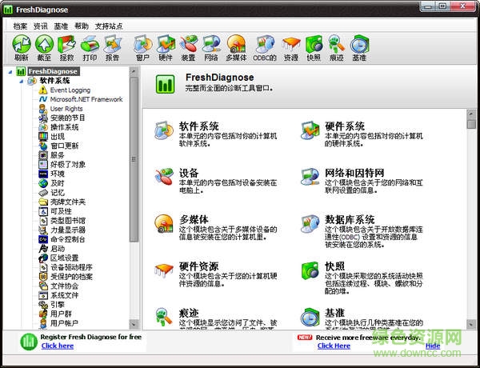Collapse the 软件系统 tree branch

pos(21,81)
